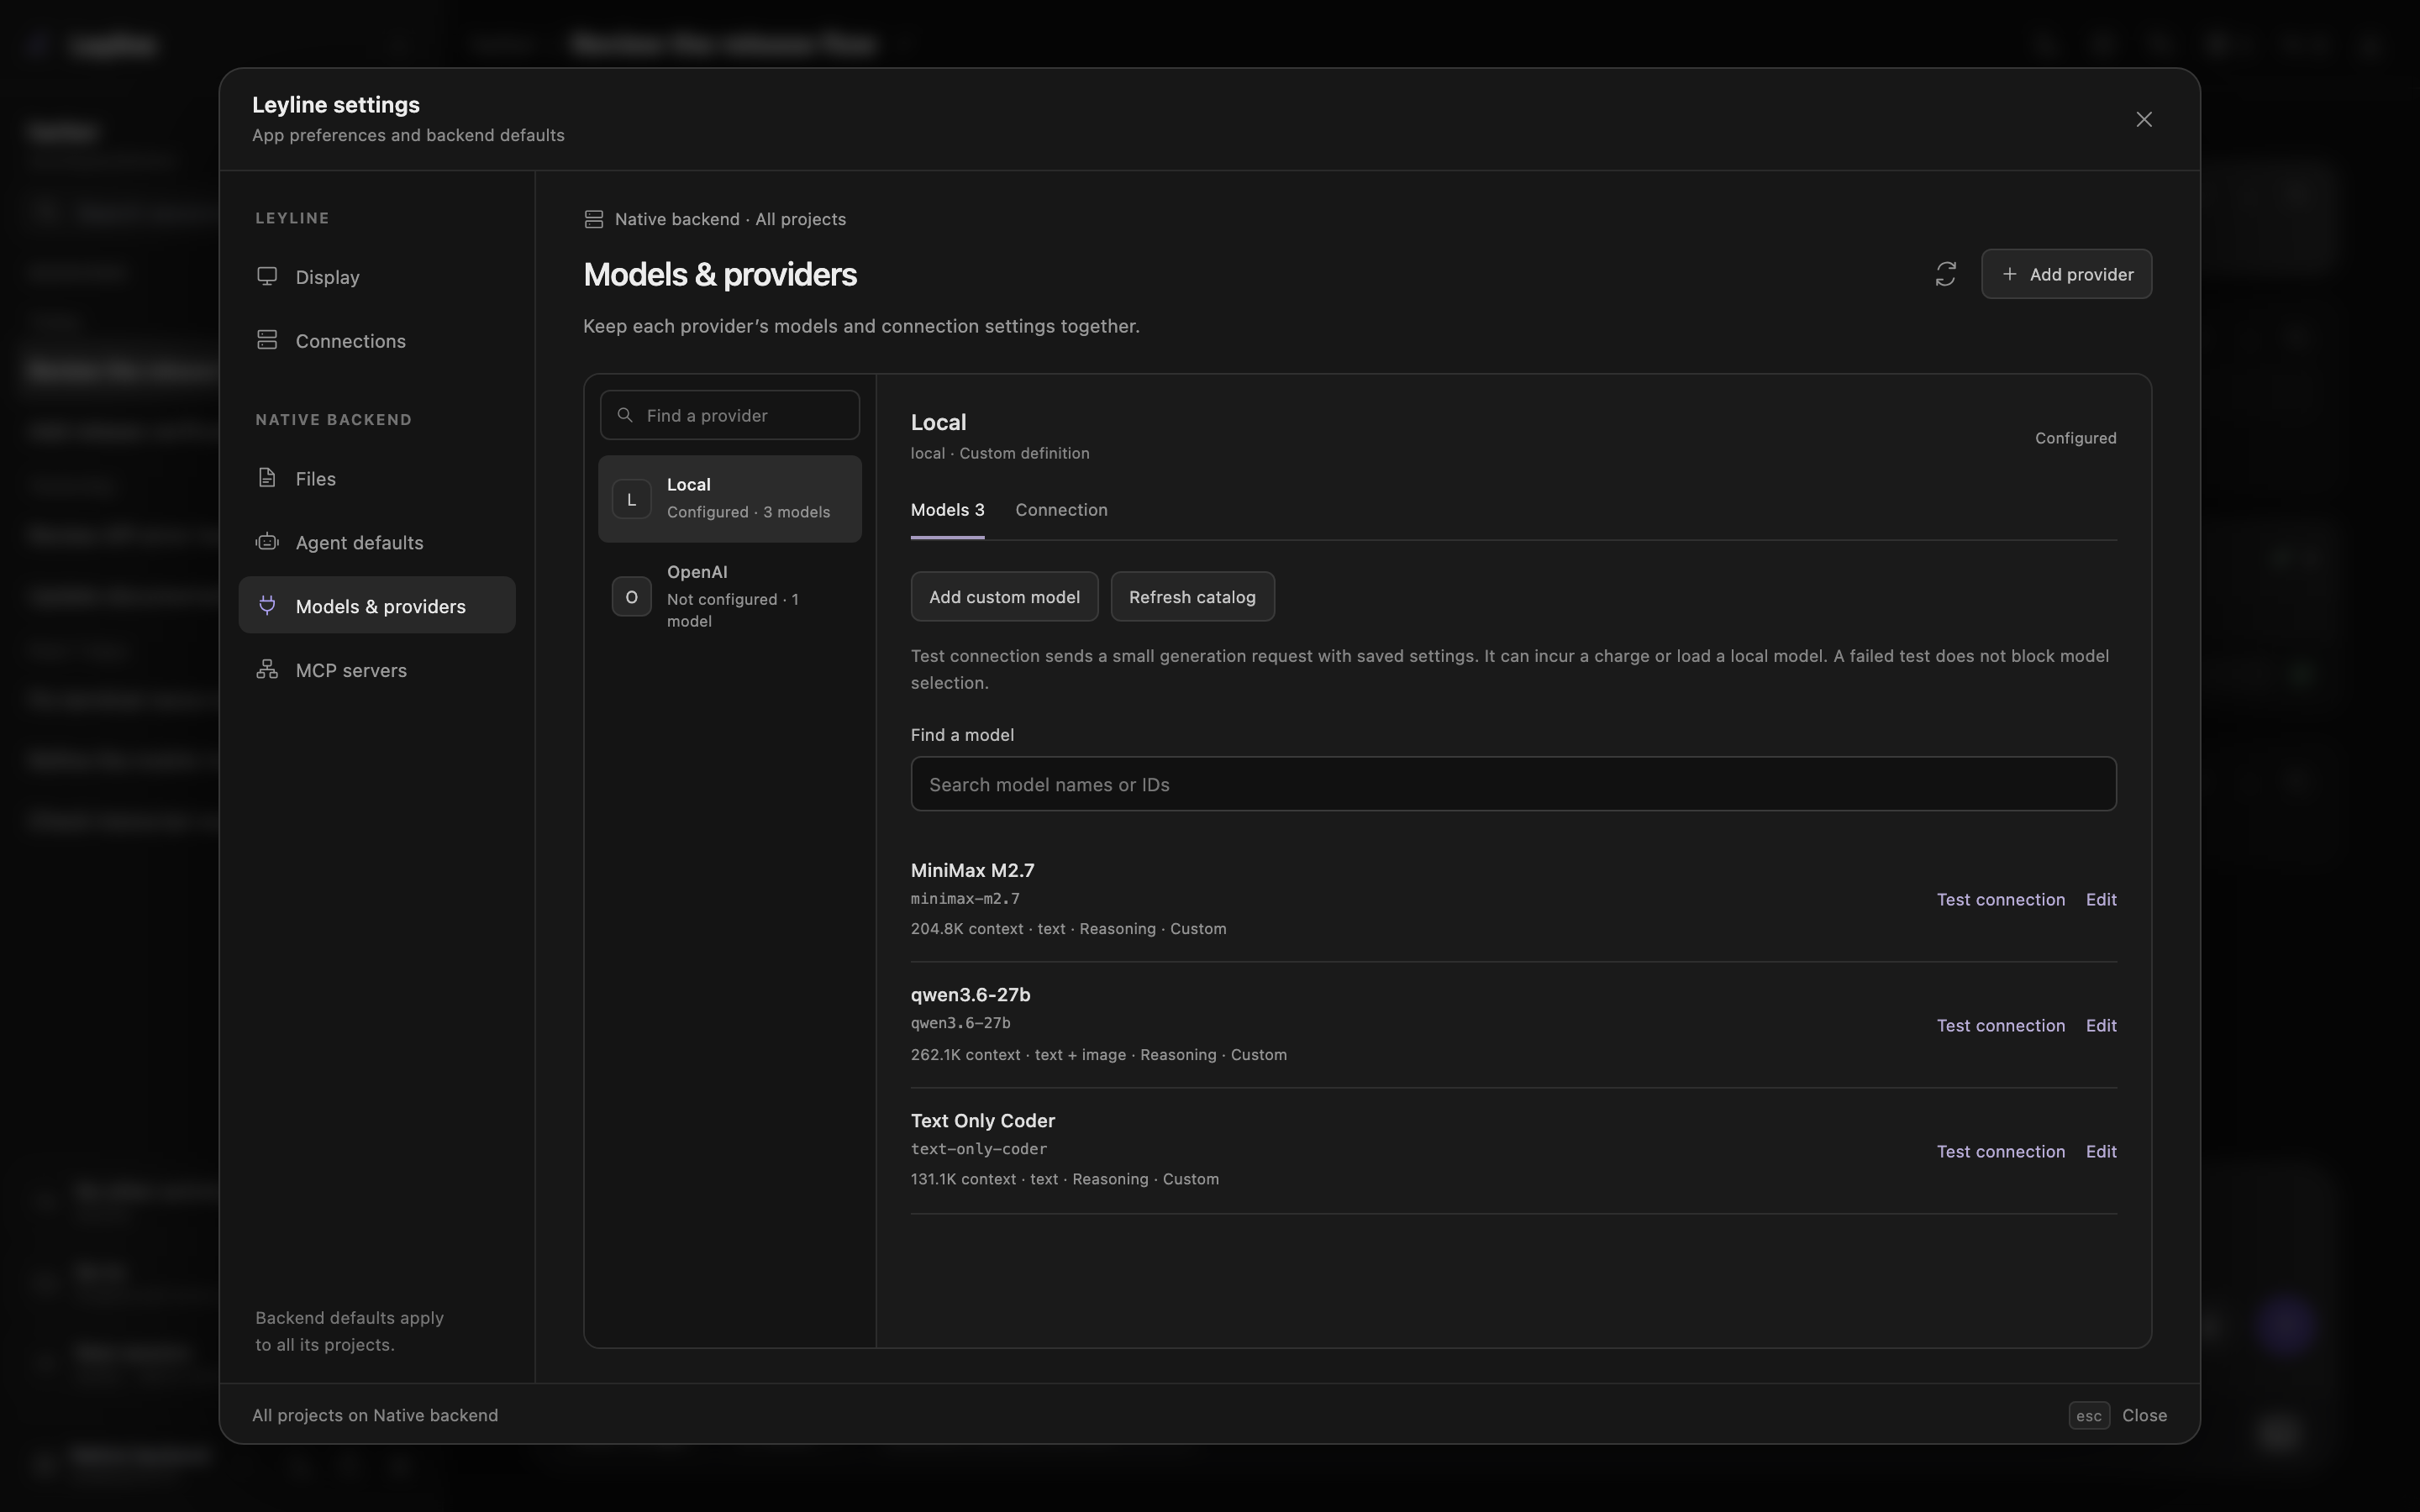Viewport: 2420px width, 1512px height.
Task: Click the Display monitor icon
Action: click(x=267, y=276)
